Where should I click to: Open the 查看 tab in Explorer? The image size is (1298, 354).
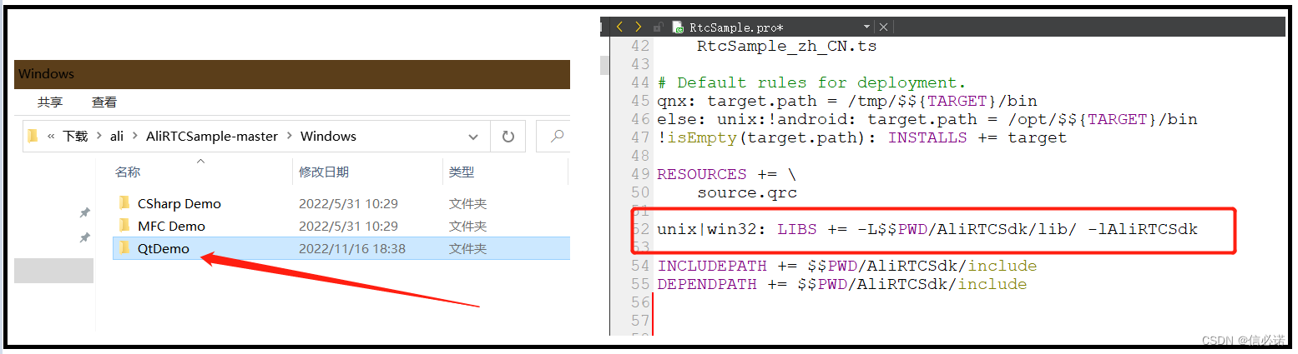click(104, 102)
